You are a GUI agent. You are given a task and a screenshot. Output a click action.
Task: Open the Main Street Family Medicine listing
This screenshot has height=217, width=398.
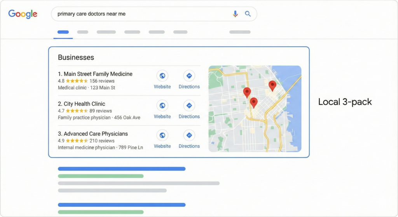click(95, 74)
